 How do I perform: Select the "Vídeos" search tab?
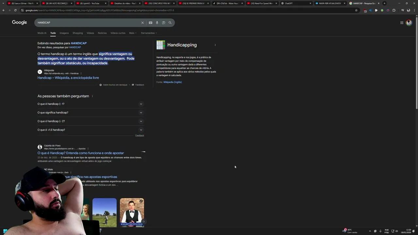pos(90,33)
